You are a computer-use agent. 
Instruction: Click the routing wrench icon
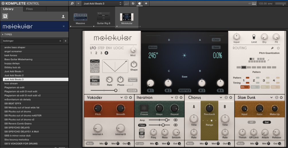[x=273, y=48]
